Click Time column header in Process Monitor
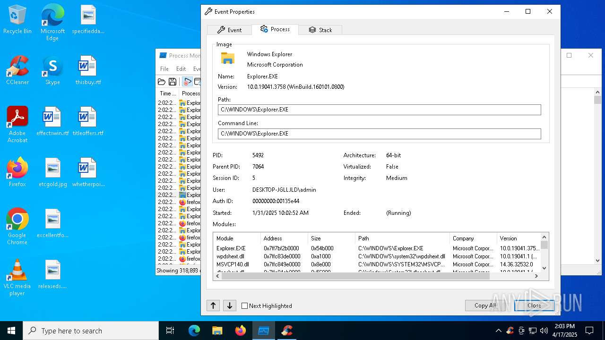Image resolution: width=605 pixels, height=340 pixels. (x=168, y=93)
